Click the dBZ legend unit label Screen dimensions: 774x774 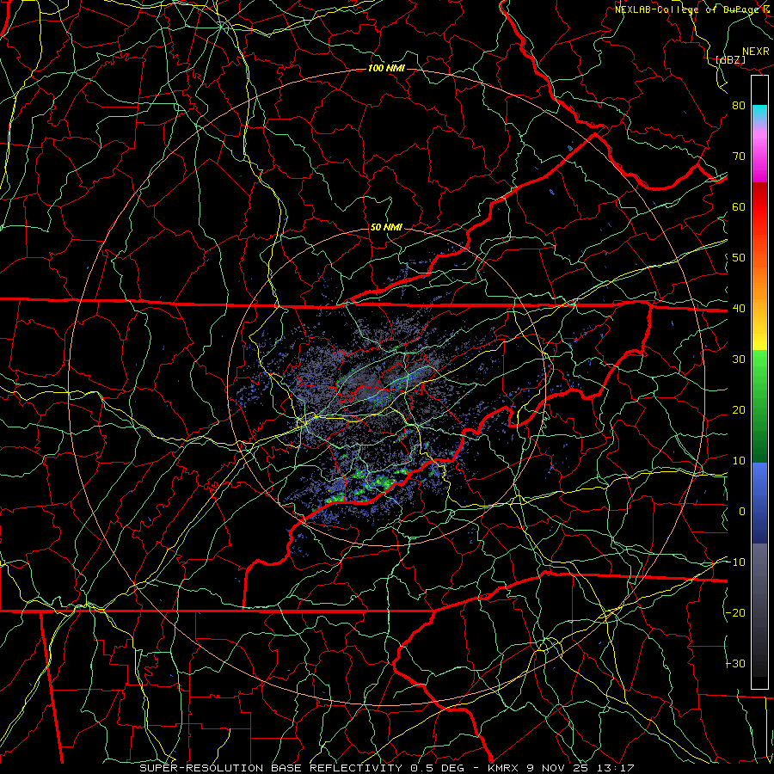pyautogui.click(x=730, y=59)
